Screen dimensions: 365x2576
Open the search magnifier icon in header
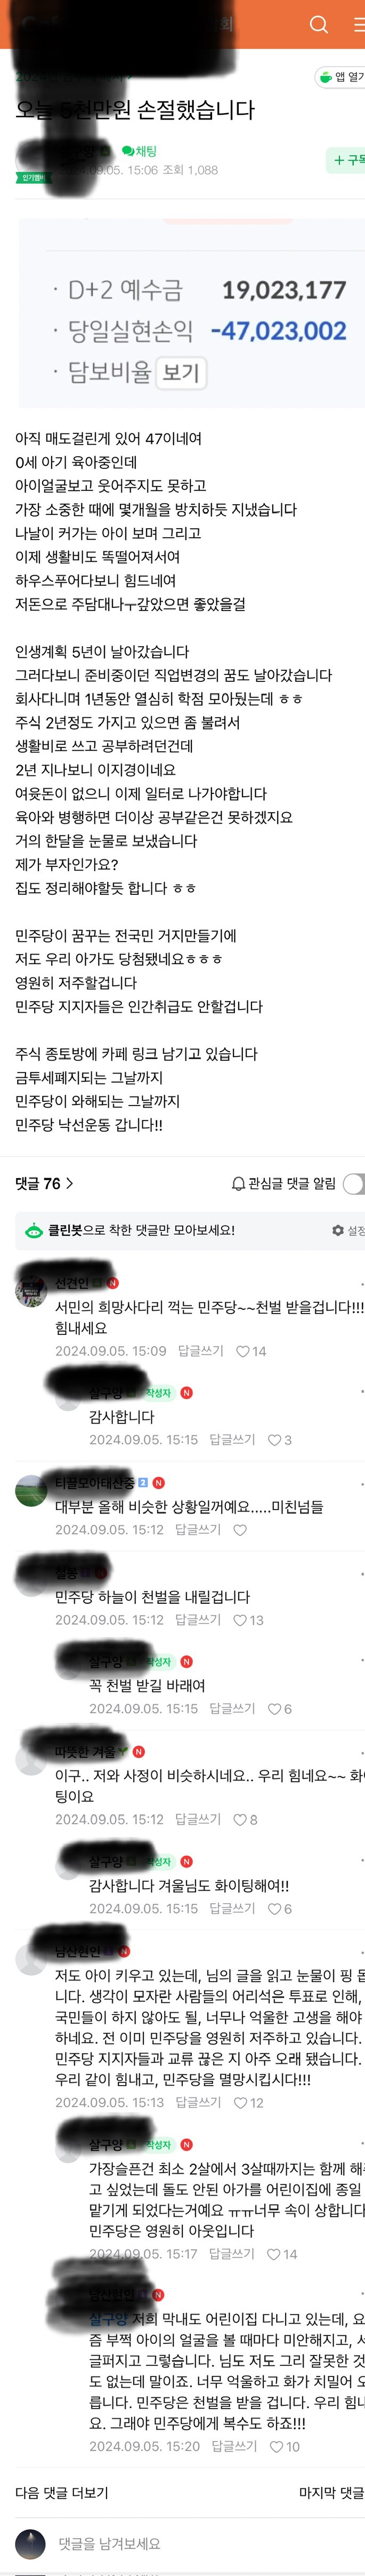coord(319,25)
